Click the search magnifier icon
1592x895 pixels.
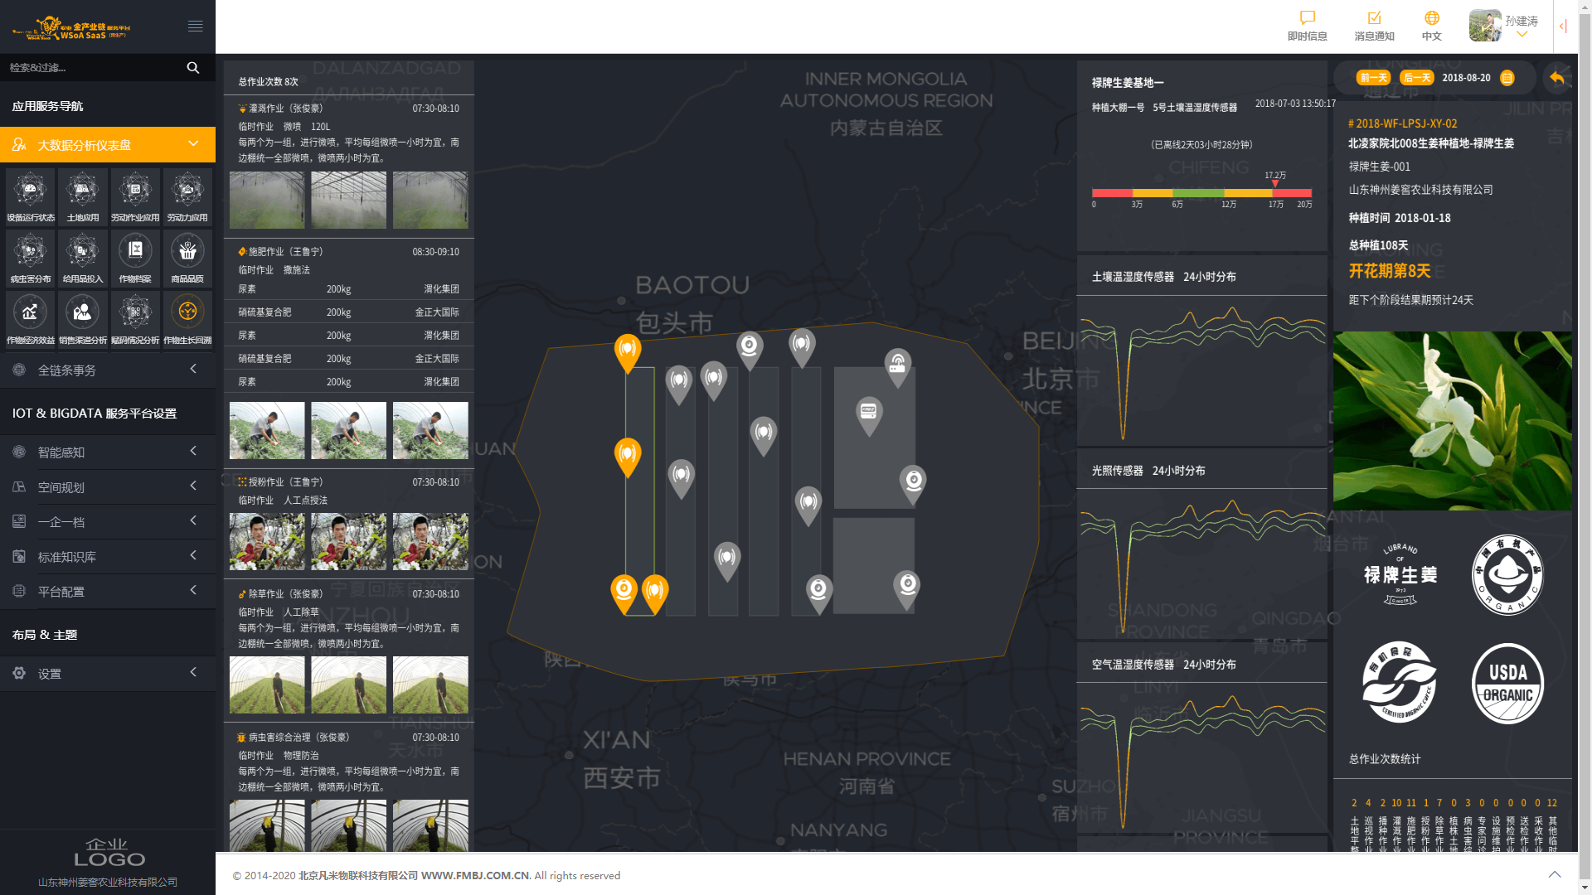[x=193, y=67]
